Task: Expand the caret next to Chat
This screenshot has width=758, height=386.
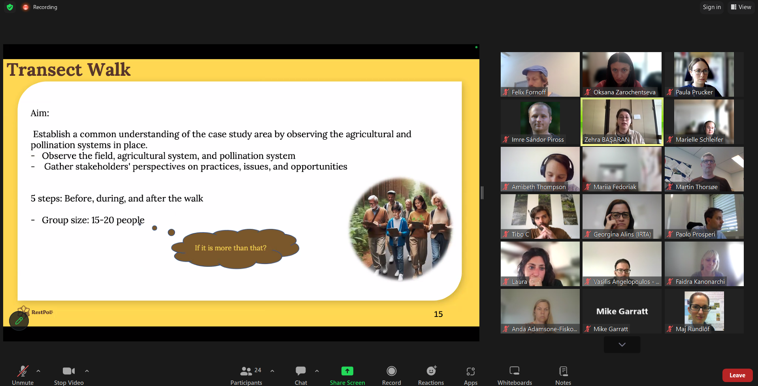Action: (317, 371)
